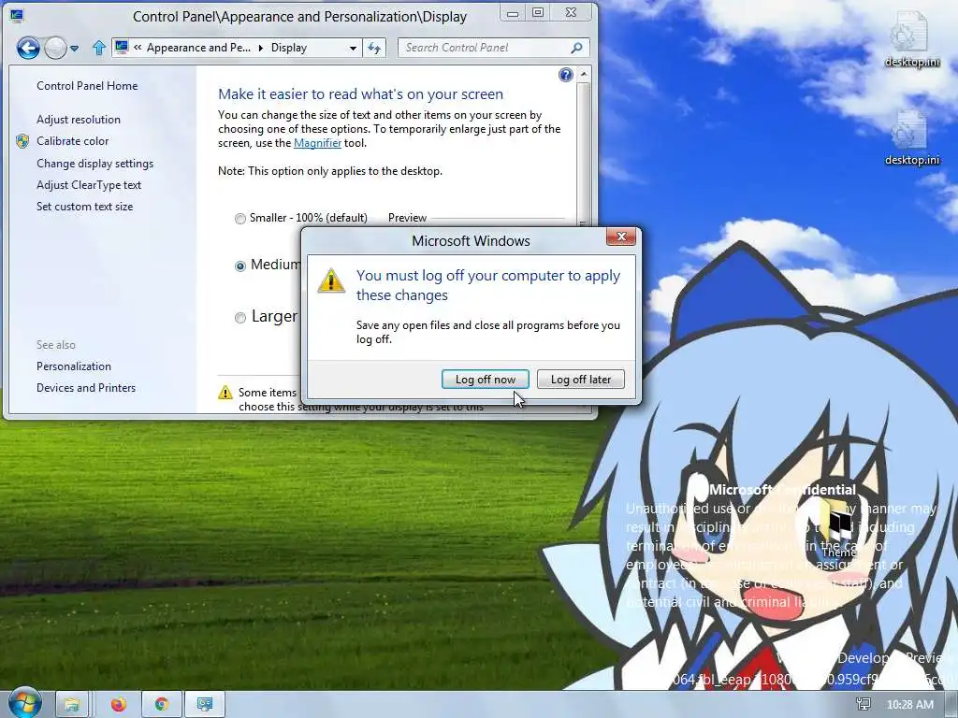Open File Explorer from the taskbar
This screenshot has width=958, height=718.
[72, 705]
